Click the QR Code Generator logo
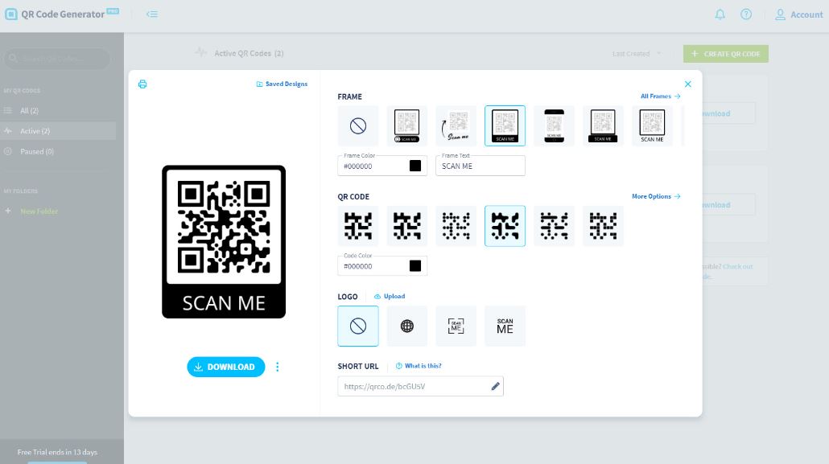 pos(63,14)
